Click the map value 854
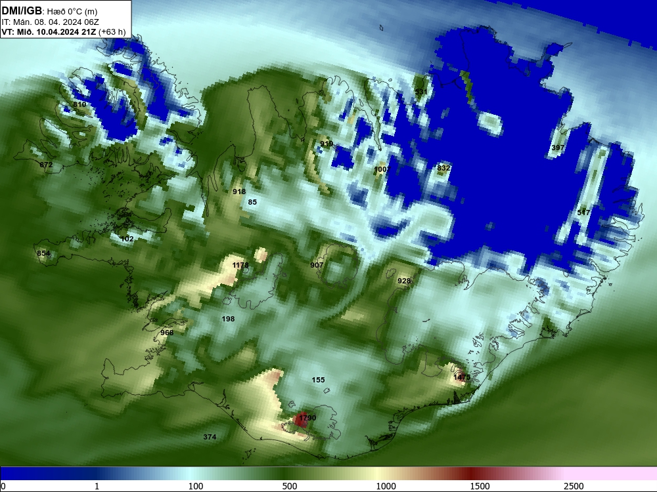The width and height of the screenshot is (657, 492). [x=43, y=253]
